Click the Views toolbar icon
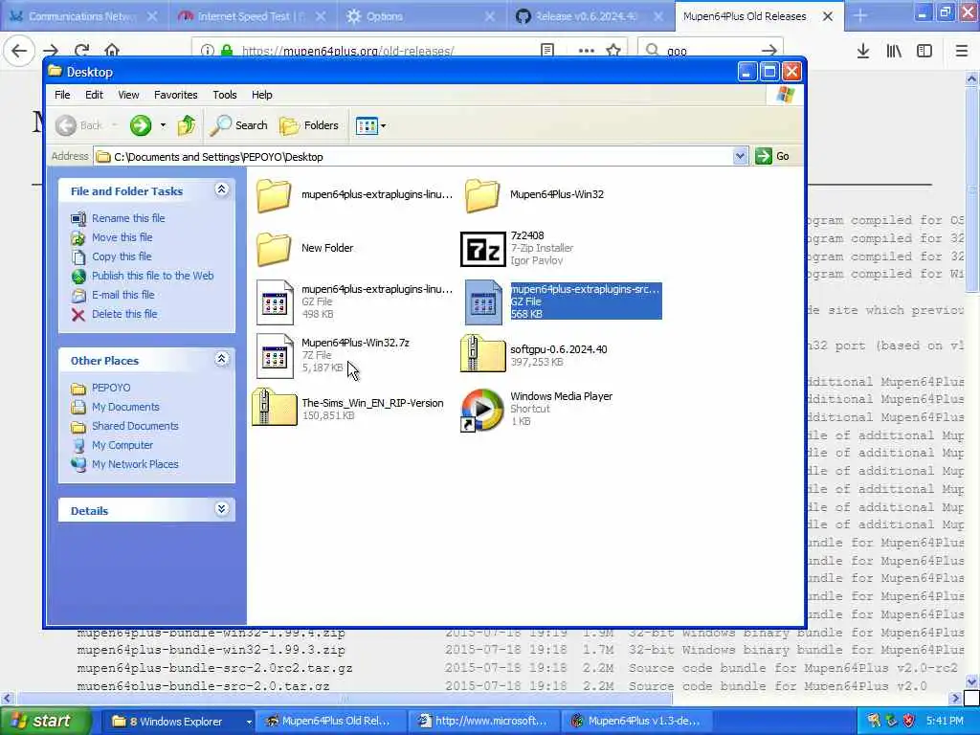The height and width of the screenshot is (735, 980). pyautogui.click(x=367, y=125)
